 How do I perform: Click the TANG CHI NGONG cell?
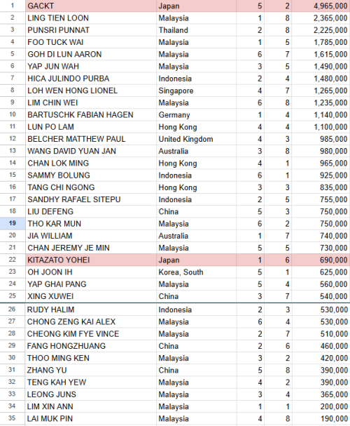[x=91, y=187]
